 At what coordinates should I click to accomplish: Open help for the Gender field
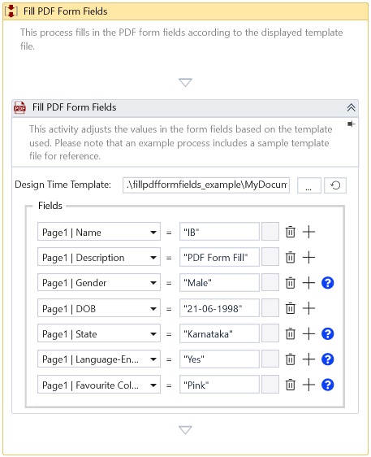[327, 283]
